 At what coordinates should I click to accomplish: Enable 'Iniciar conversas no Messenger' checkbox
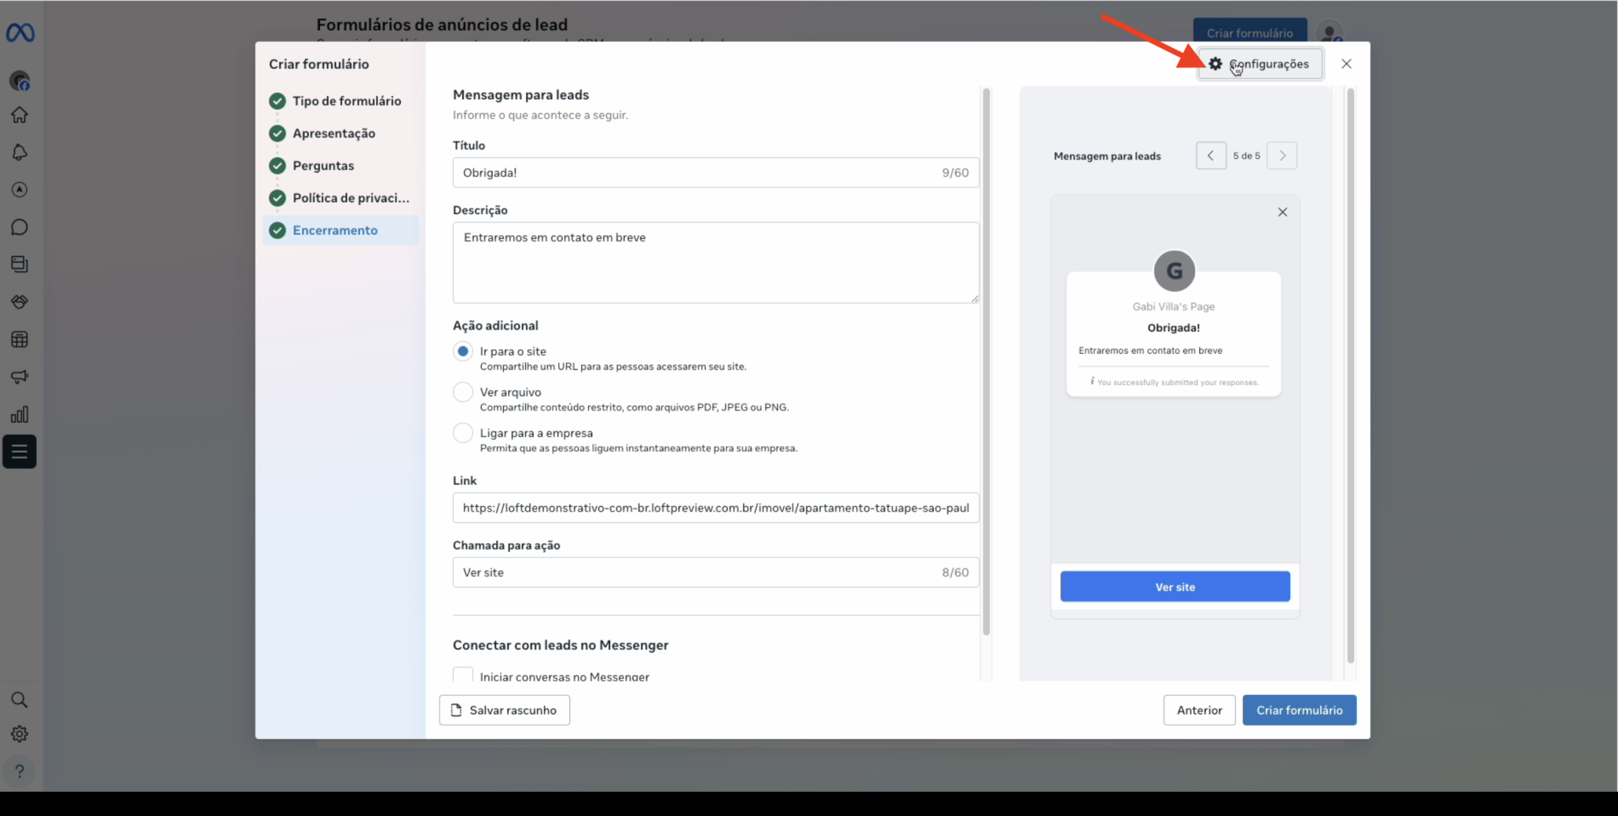(463, 675)
